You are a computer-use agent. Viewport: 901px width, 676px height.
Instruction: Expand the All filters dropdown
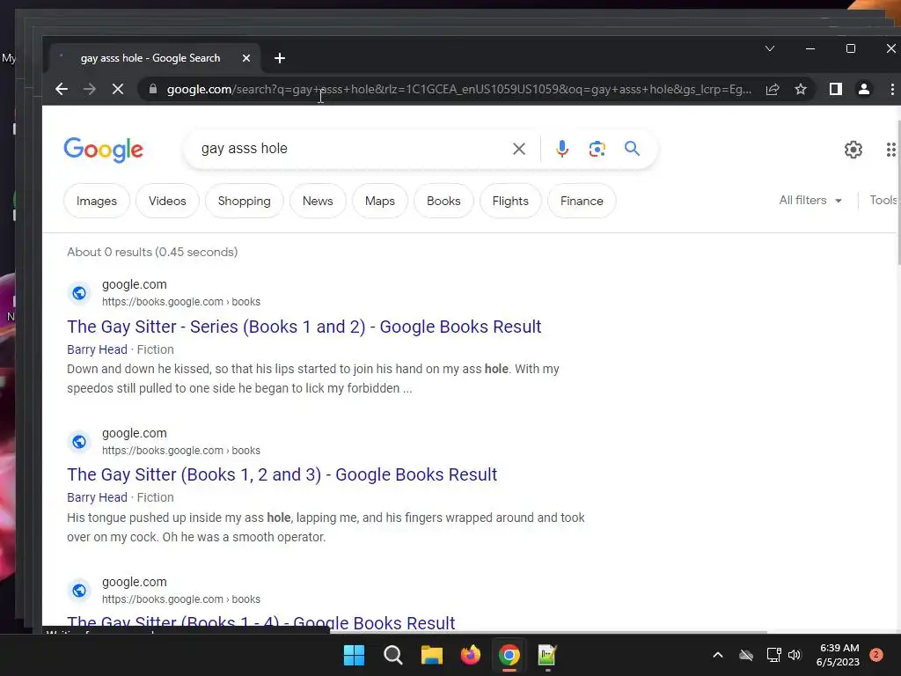(810, 200)
